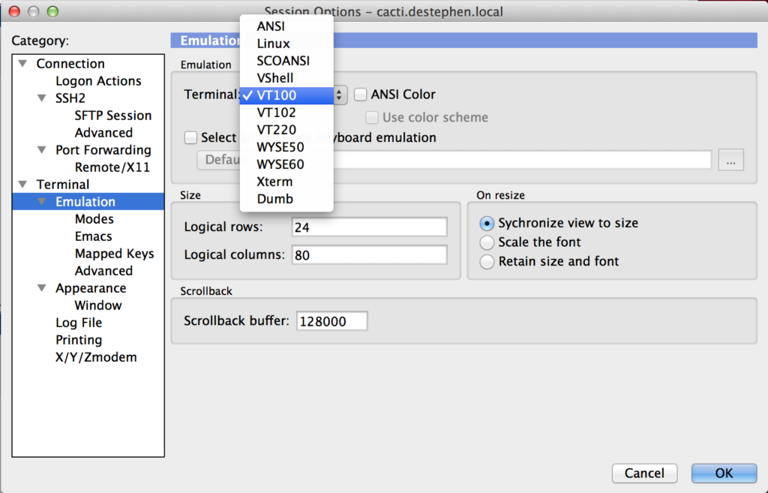Choose WYSE60 from the list
The height and width of the screenshot is (493, 768).
coord(286,164)
